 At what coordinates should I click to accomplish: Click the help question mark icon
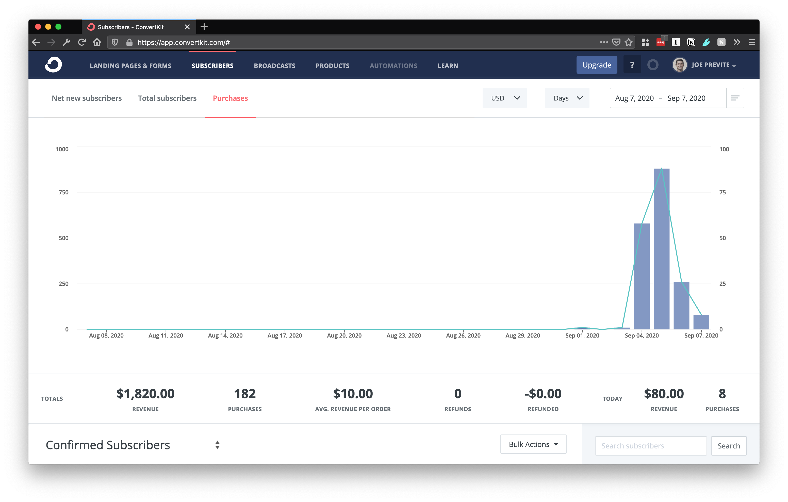[x=632, y=65]
